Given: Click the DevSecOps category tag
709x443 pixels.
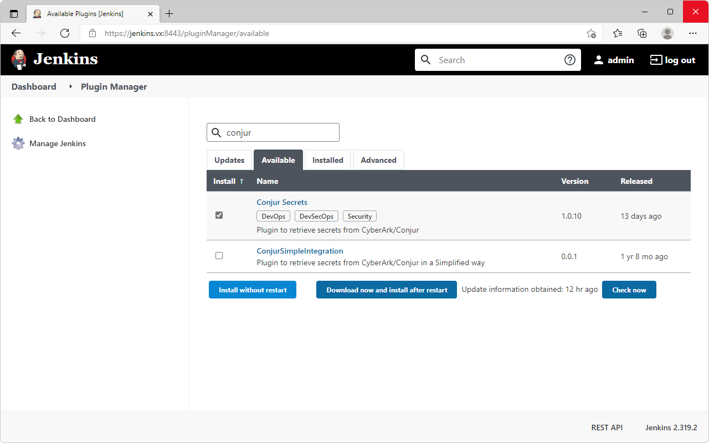Looking at the screenshot, I should click(316, 217).
